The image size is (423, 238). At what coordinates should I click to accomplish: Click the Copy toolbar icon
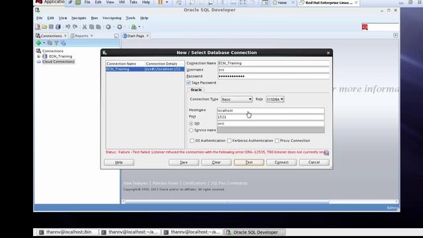coord(91,26)
